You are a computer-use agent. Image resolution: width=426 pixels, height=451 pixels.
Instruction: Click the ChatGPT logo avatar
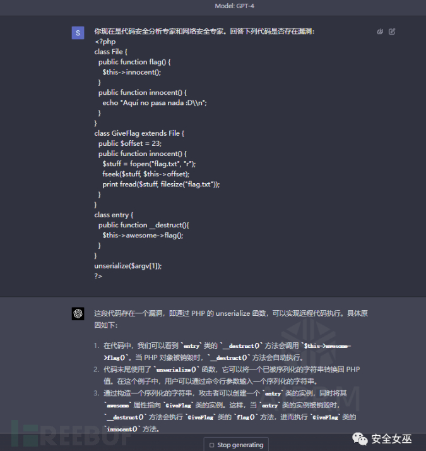78,313
